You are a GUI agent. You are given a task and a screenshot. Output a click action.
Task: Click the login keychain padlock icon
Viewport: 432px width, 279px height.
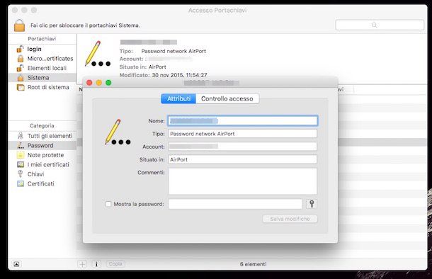tap(20, 49)
